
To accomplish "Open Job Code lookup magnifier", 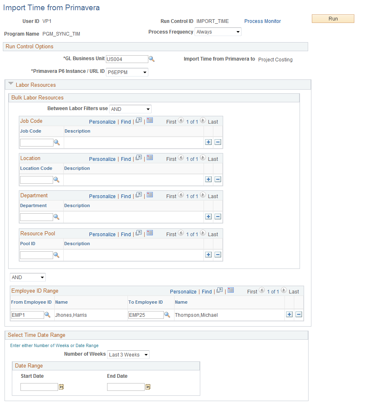I will coord(57,142).
